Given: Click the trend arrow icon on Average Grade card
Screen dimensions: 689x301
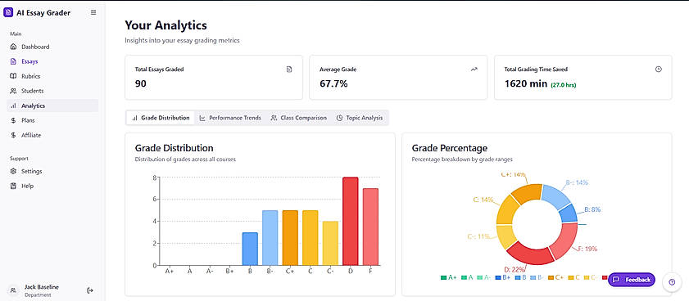Looking at the screenshot, I should pos(474,69).
